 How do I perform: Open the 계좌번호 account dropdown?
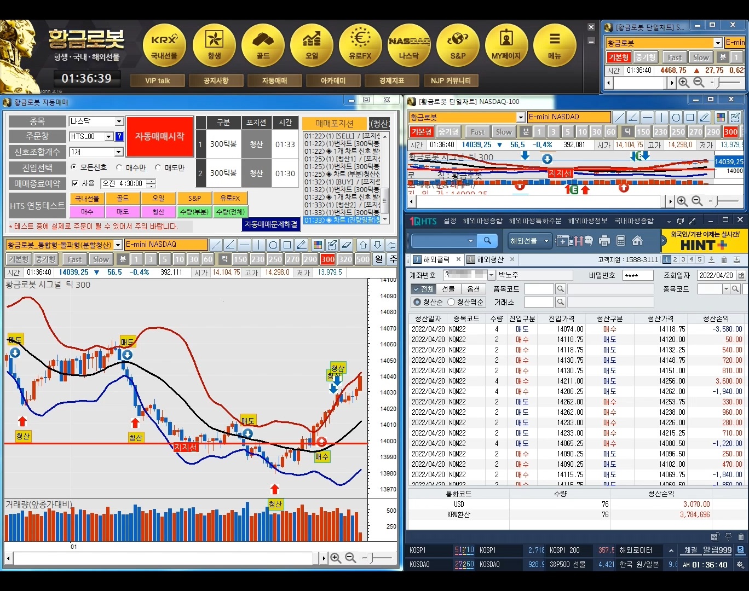(x=491, y=275)
